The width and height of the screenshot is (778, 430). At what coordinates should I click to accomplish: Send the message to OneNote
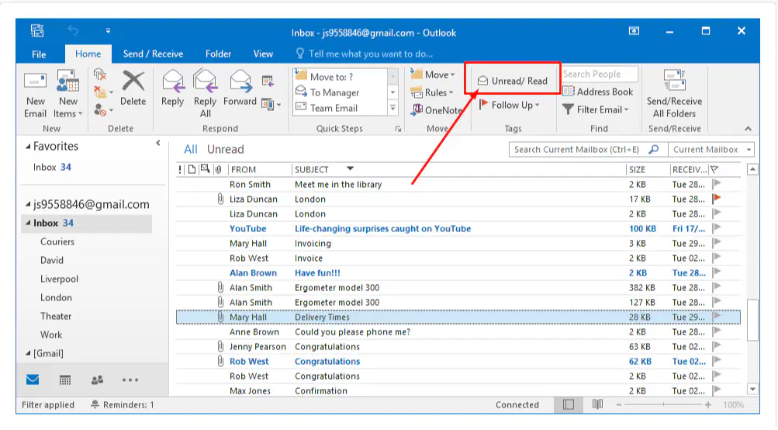(x=437, y=109)
